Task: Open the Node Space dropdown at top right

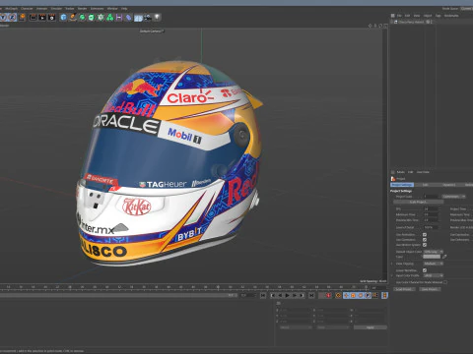Action: click(x=467, y=8)
